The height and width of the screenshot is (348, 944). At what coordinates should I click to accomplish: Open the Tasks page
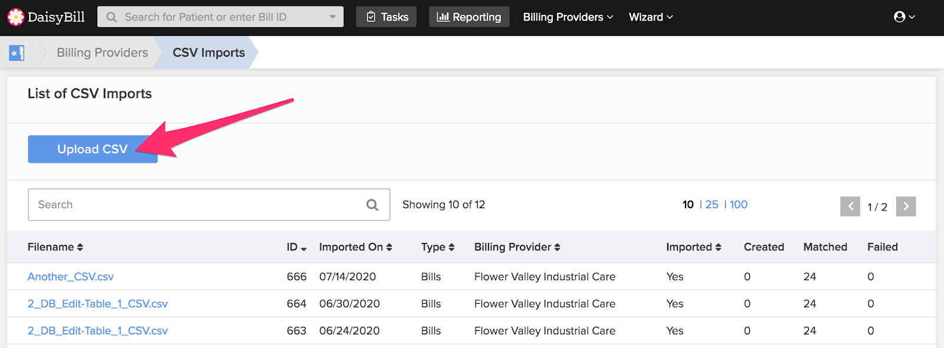tap(386, 17)
